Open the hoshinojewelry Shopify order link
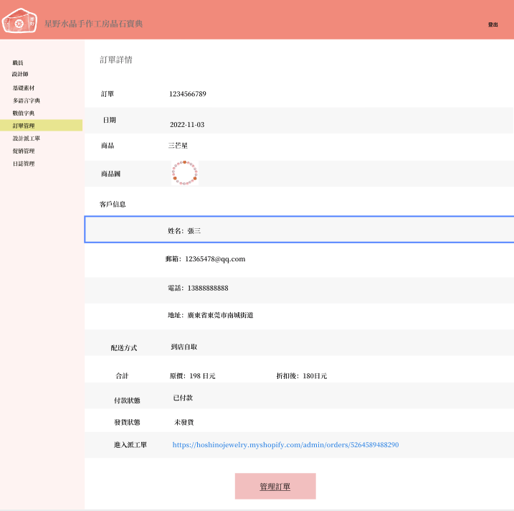The image size is (514, 511). click(285, 445)
